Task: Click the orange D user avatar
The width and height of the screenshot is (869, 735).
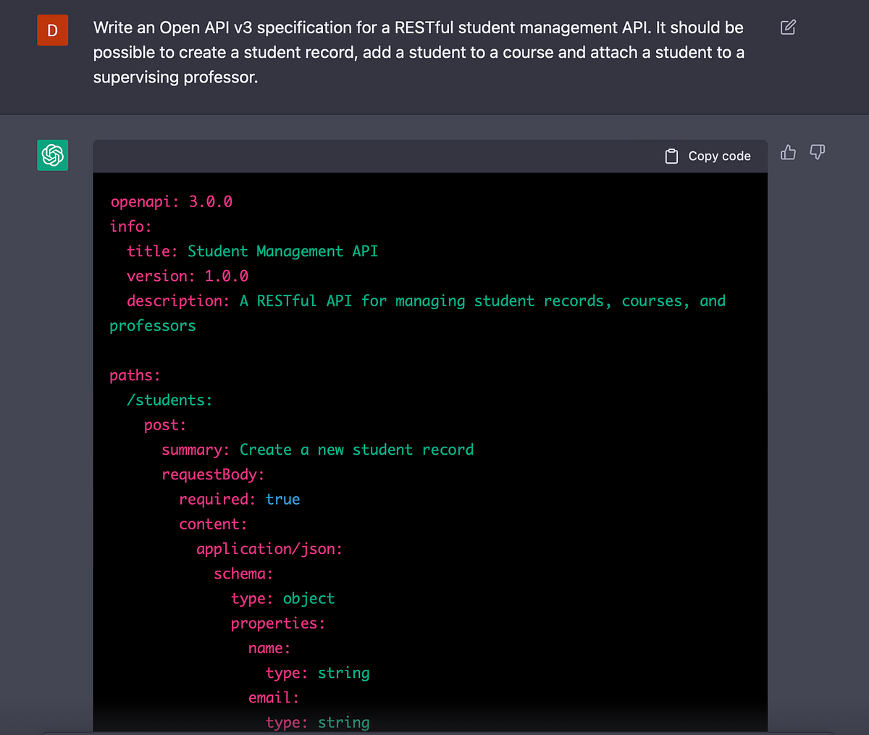Action: pyautogui.click(x=52, y=30)
